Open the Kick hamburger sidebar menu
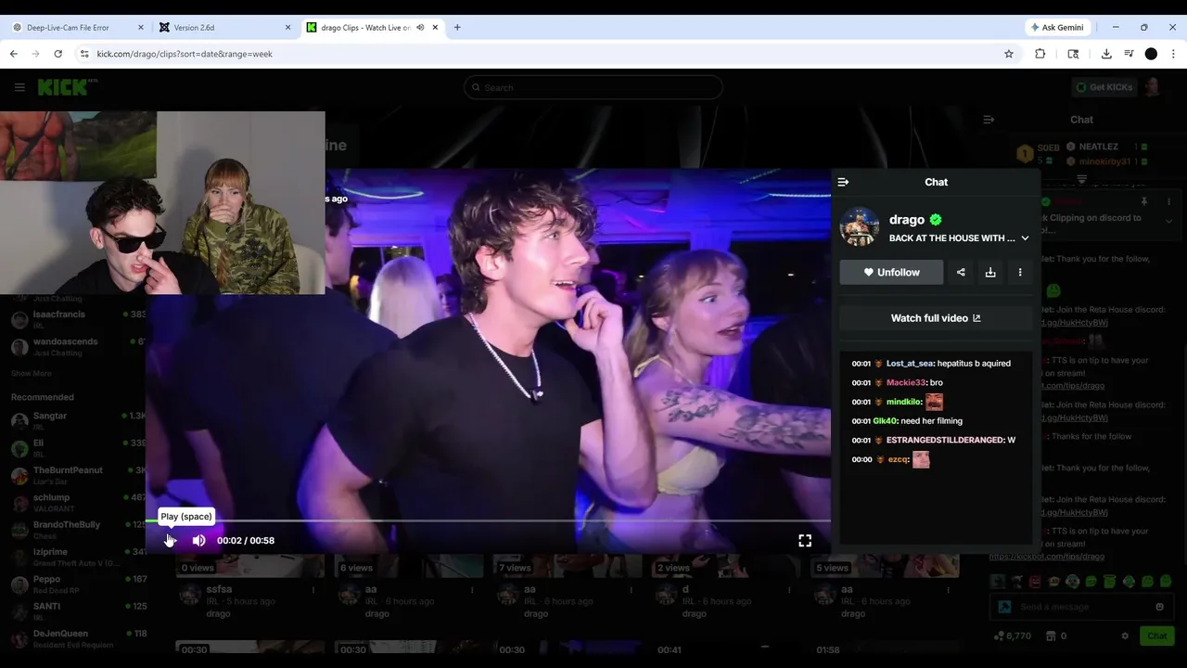The width and height of the screenshot is (1187, 668). click(19, 87)
